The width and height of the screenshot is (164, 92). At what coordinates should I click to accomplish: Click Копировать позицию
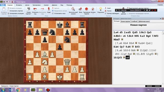pos(17,14)
